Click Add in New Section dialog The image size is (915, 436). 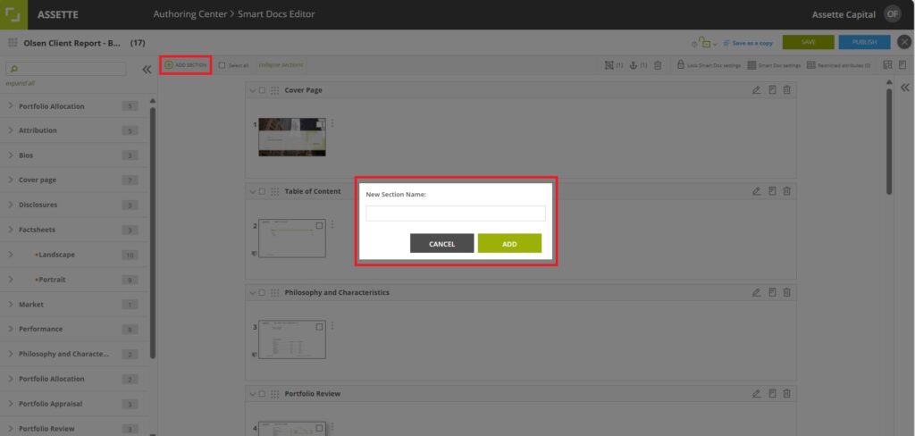[509, 243]
